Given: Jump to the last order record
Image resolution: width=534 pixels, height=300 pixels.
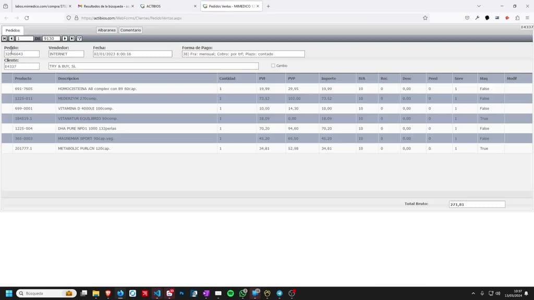Looking at the screenshot, I should [x=72, y=39].
